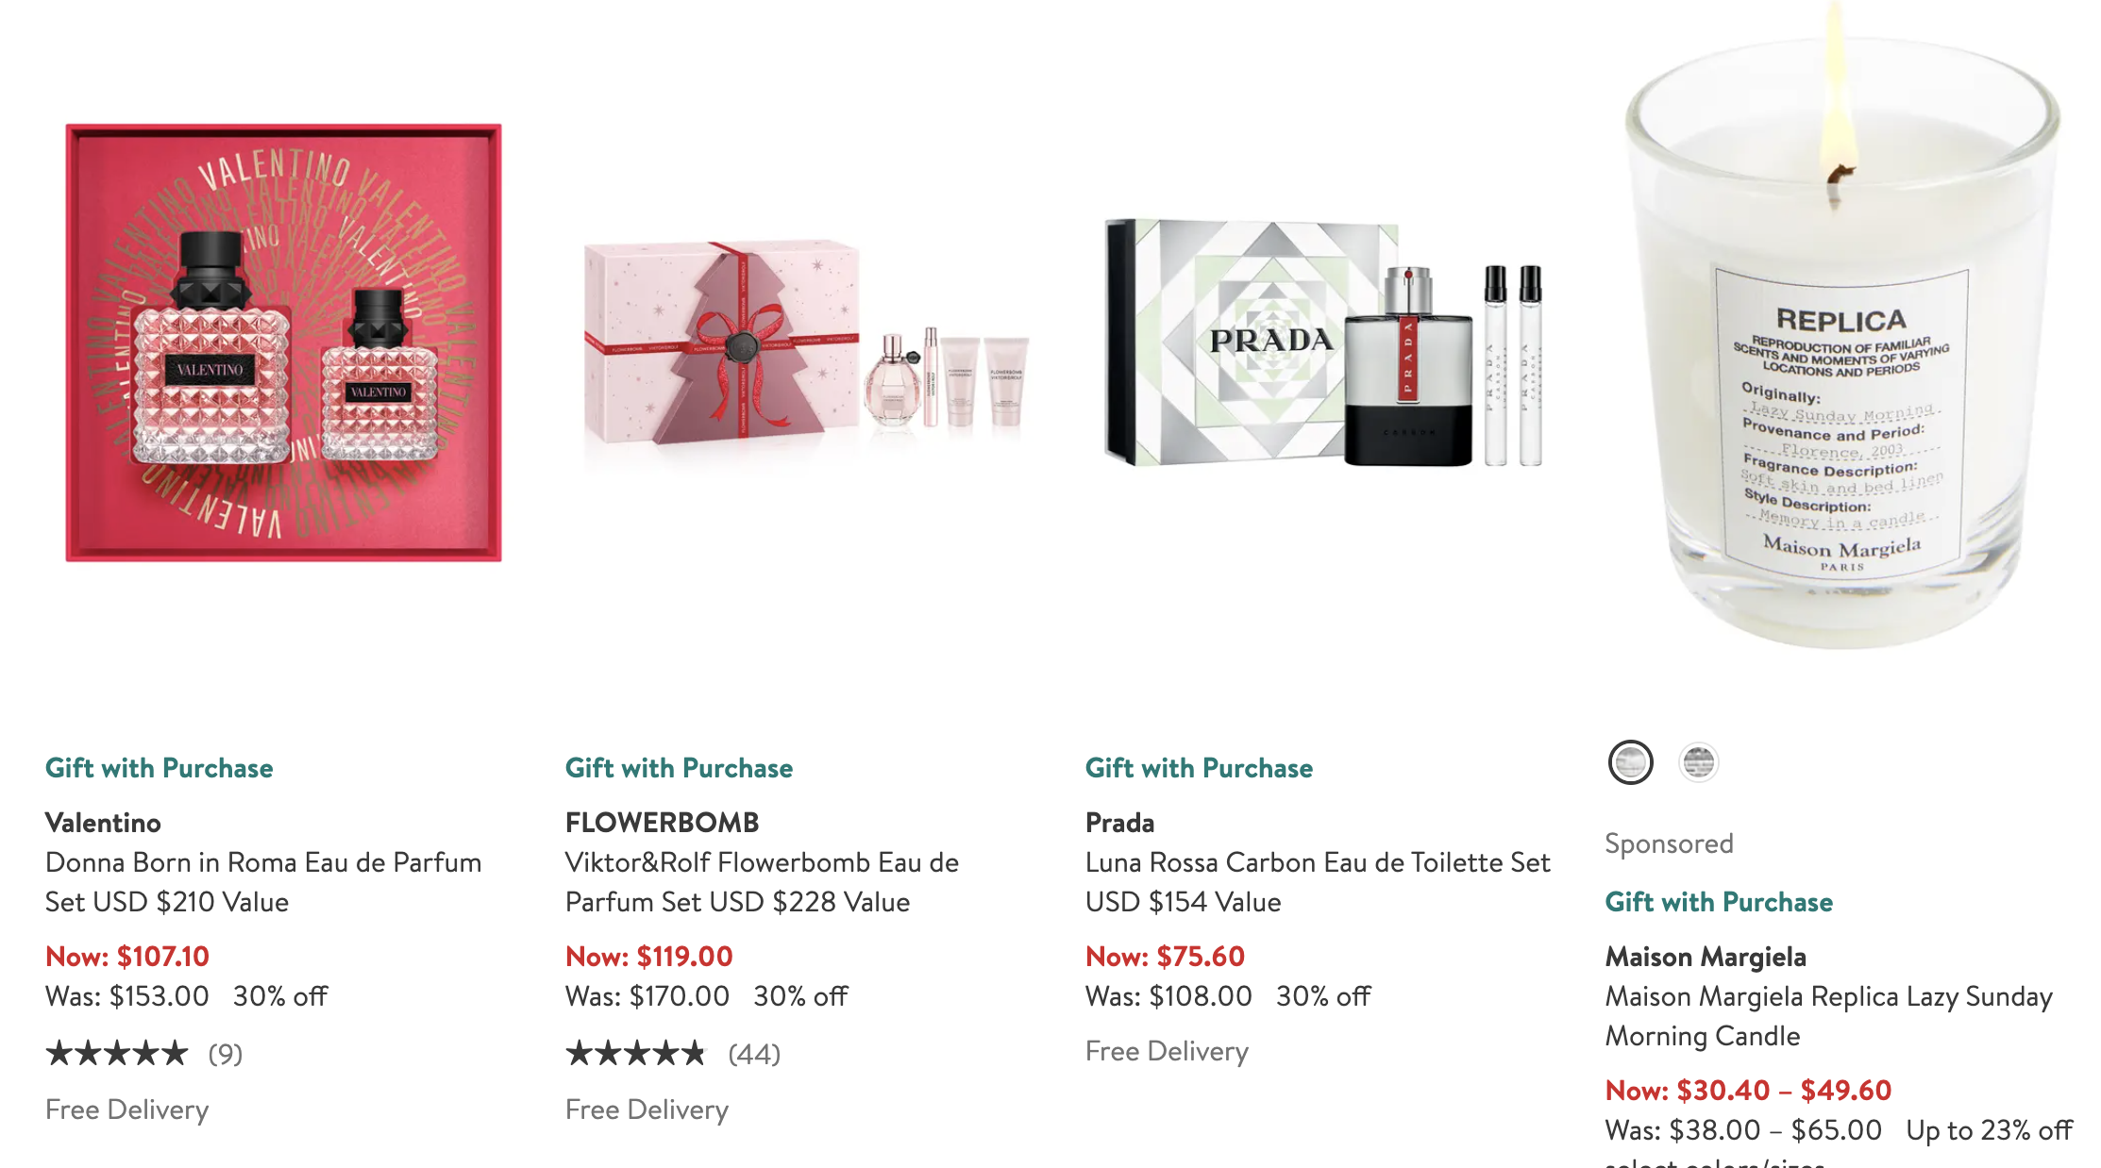2101x1168 pixels.
Task: Open the Valentino gift set product image
Action: (283, 342)
